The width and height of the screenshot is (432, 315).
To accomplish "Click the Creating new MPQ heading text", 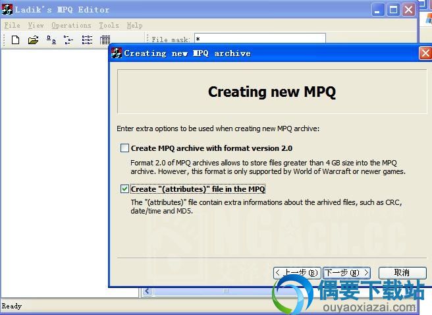I will click(272, 92).
